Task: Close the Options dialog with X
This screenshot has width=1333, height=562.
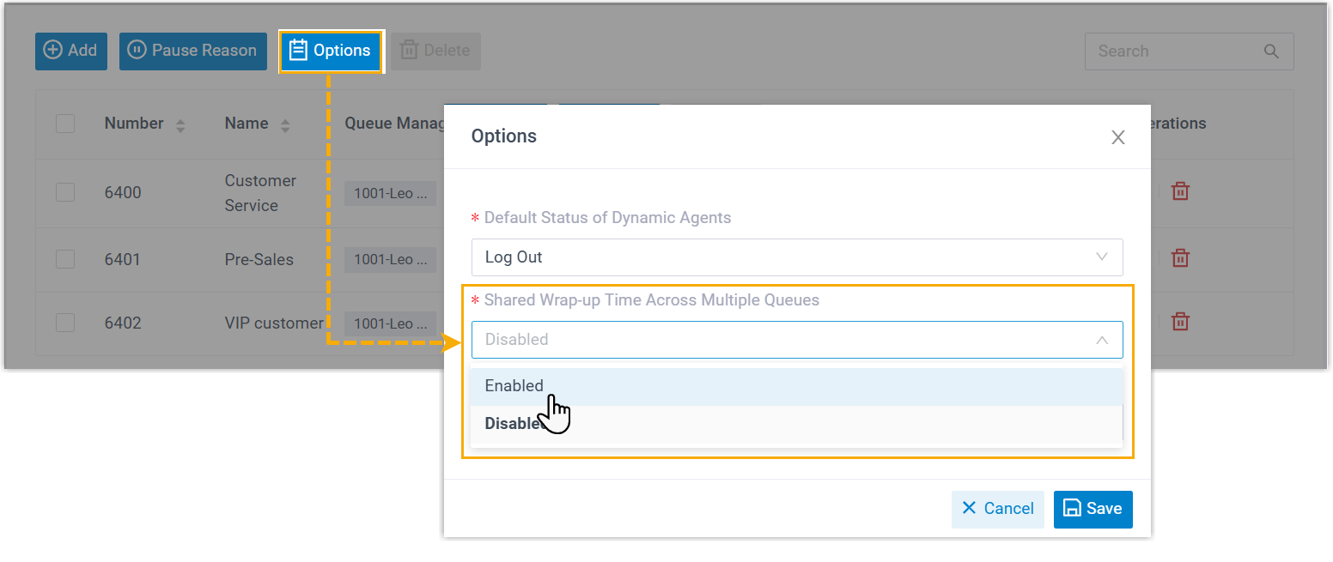Action: tap(1117, 137)
